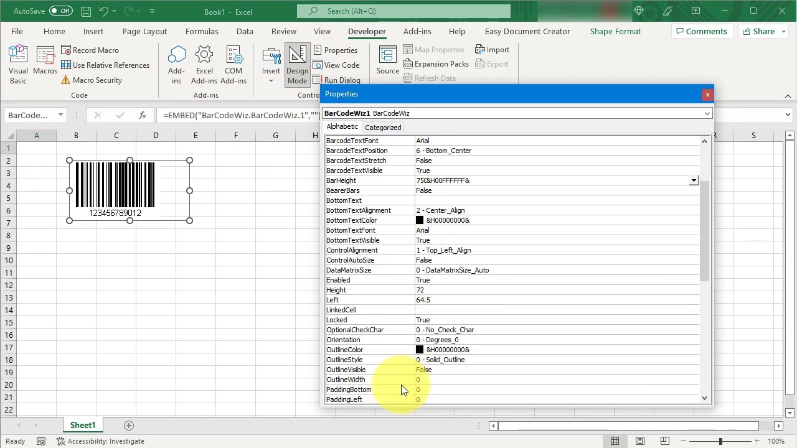Select the Sheet1 tab
This screenshot has height=448, width=797.
point(82,426)
